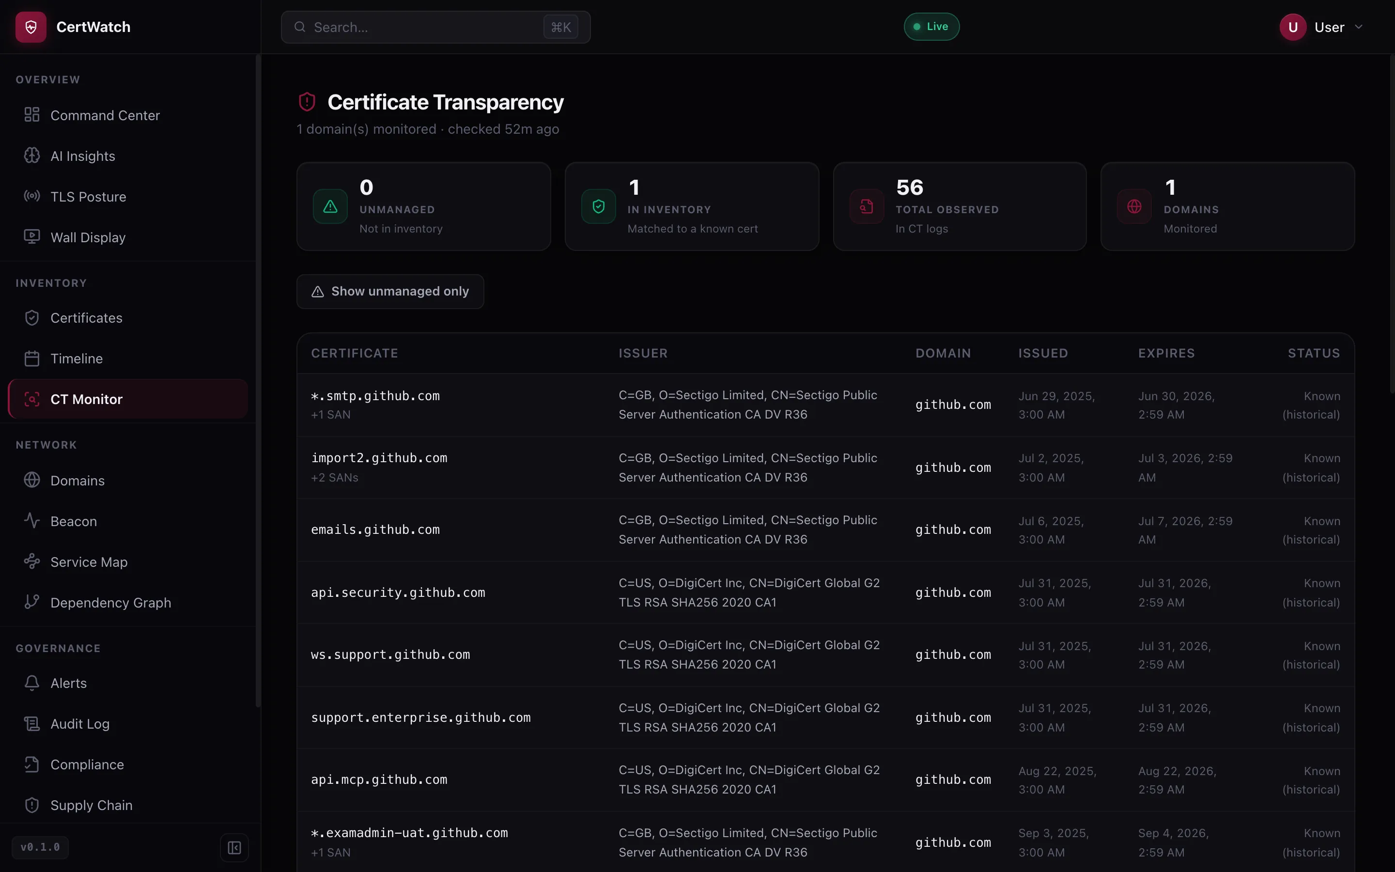Click the Audit Log scroll icon
Viewport: 1395px width, 872px height.
pos(31,724)
